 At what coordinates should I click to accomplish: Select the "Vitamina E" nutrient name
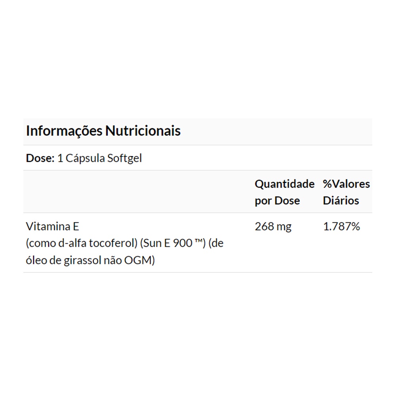53,227
